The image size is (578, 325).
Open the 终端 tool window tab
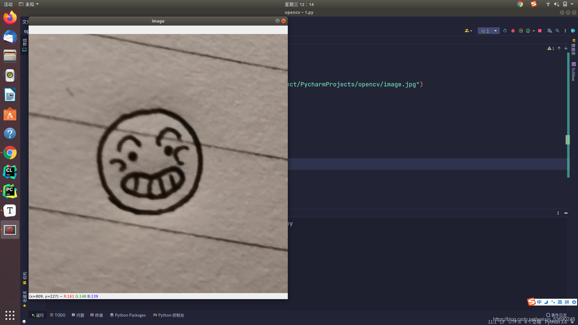(97, 315)
